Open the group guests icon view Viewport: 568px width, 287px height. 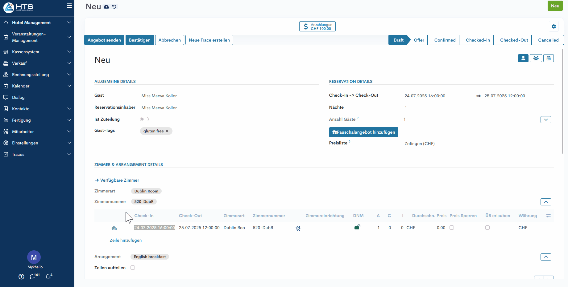536,58
